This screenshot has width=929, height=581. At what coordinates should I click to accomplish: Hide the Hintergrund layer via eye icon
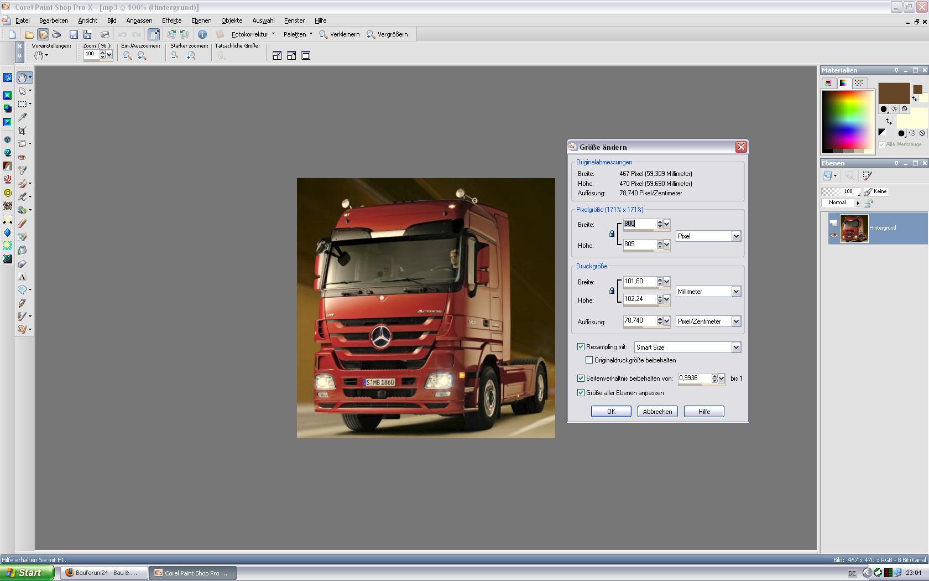pos(834,235)
